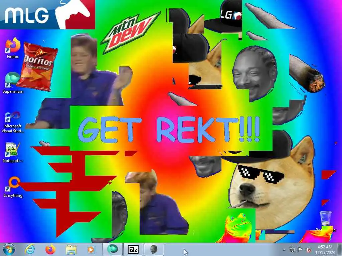342x256 pixels.
Task: Switch to the Supermium taskbar window
Action: click(x=113, y=249)
